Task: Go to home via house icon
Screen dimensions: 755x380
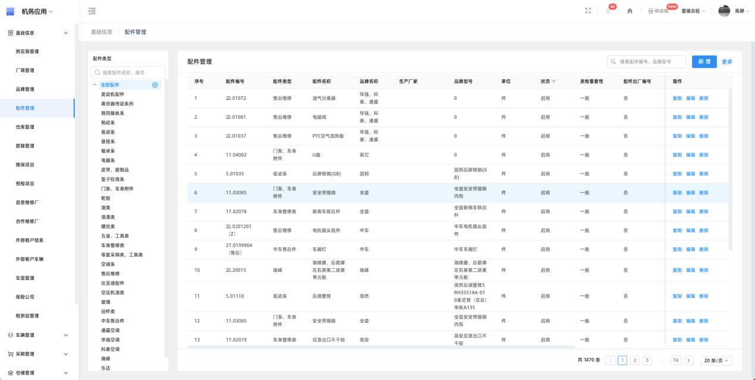Action: 629,11
